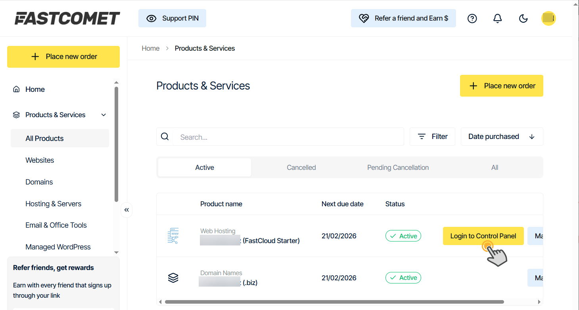The height and width of the screenshot is (310, 579).
Task: Click the (.biz) domain name text
Action: [x=250, y=283]
